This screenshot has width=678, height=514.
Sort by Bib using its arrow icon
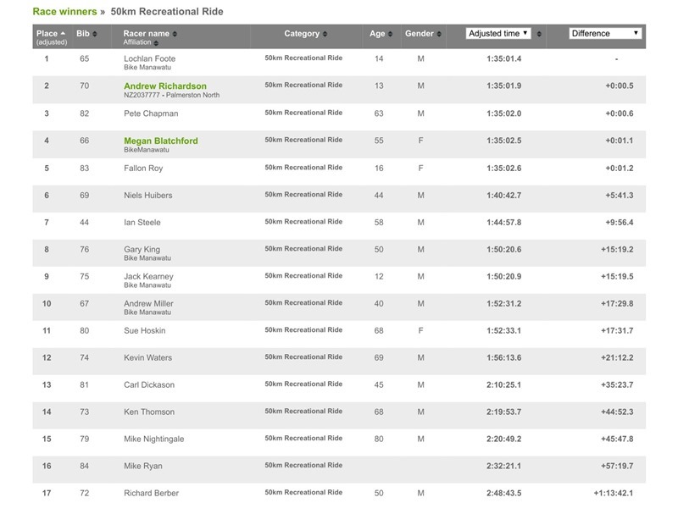click(95, 34)
